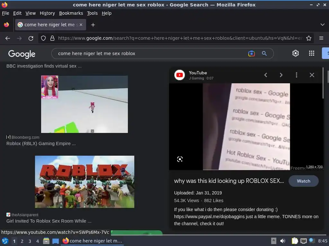Focus the Google search text field
The height and width of the screenshot is (246, 329).
tap(151, 53)
